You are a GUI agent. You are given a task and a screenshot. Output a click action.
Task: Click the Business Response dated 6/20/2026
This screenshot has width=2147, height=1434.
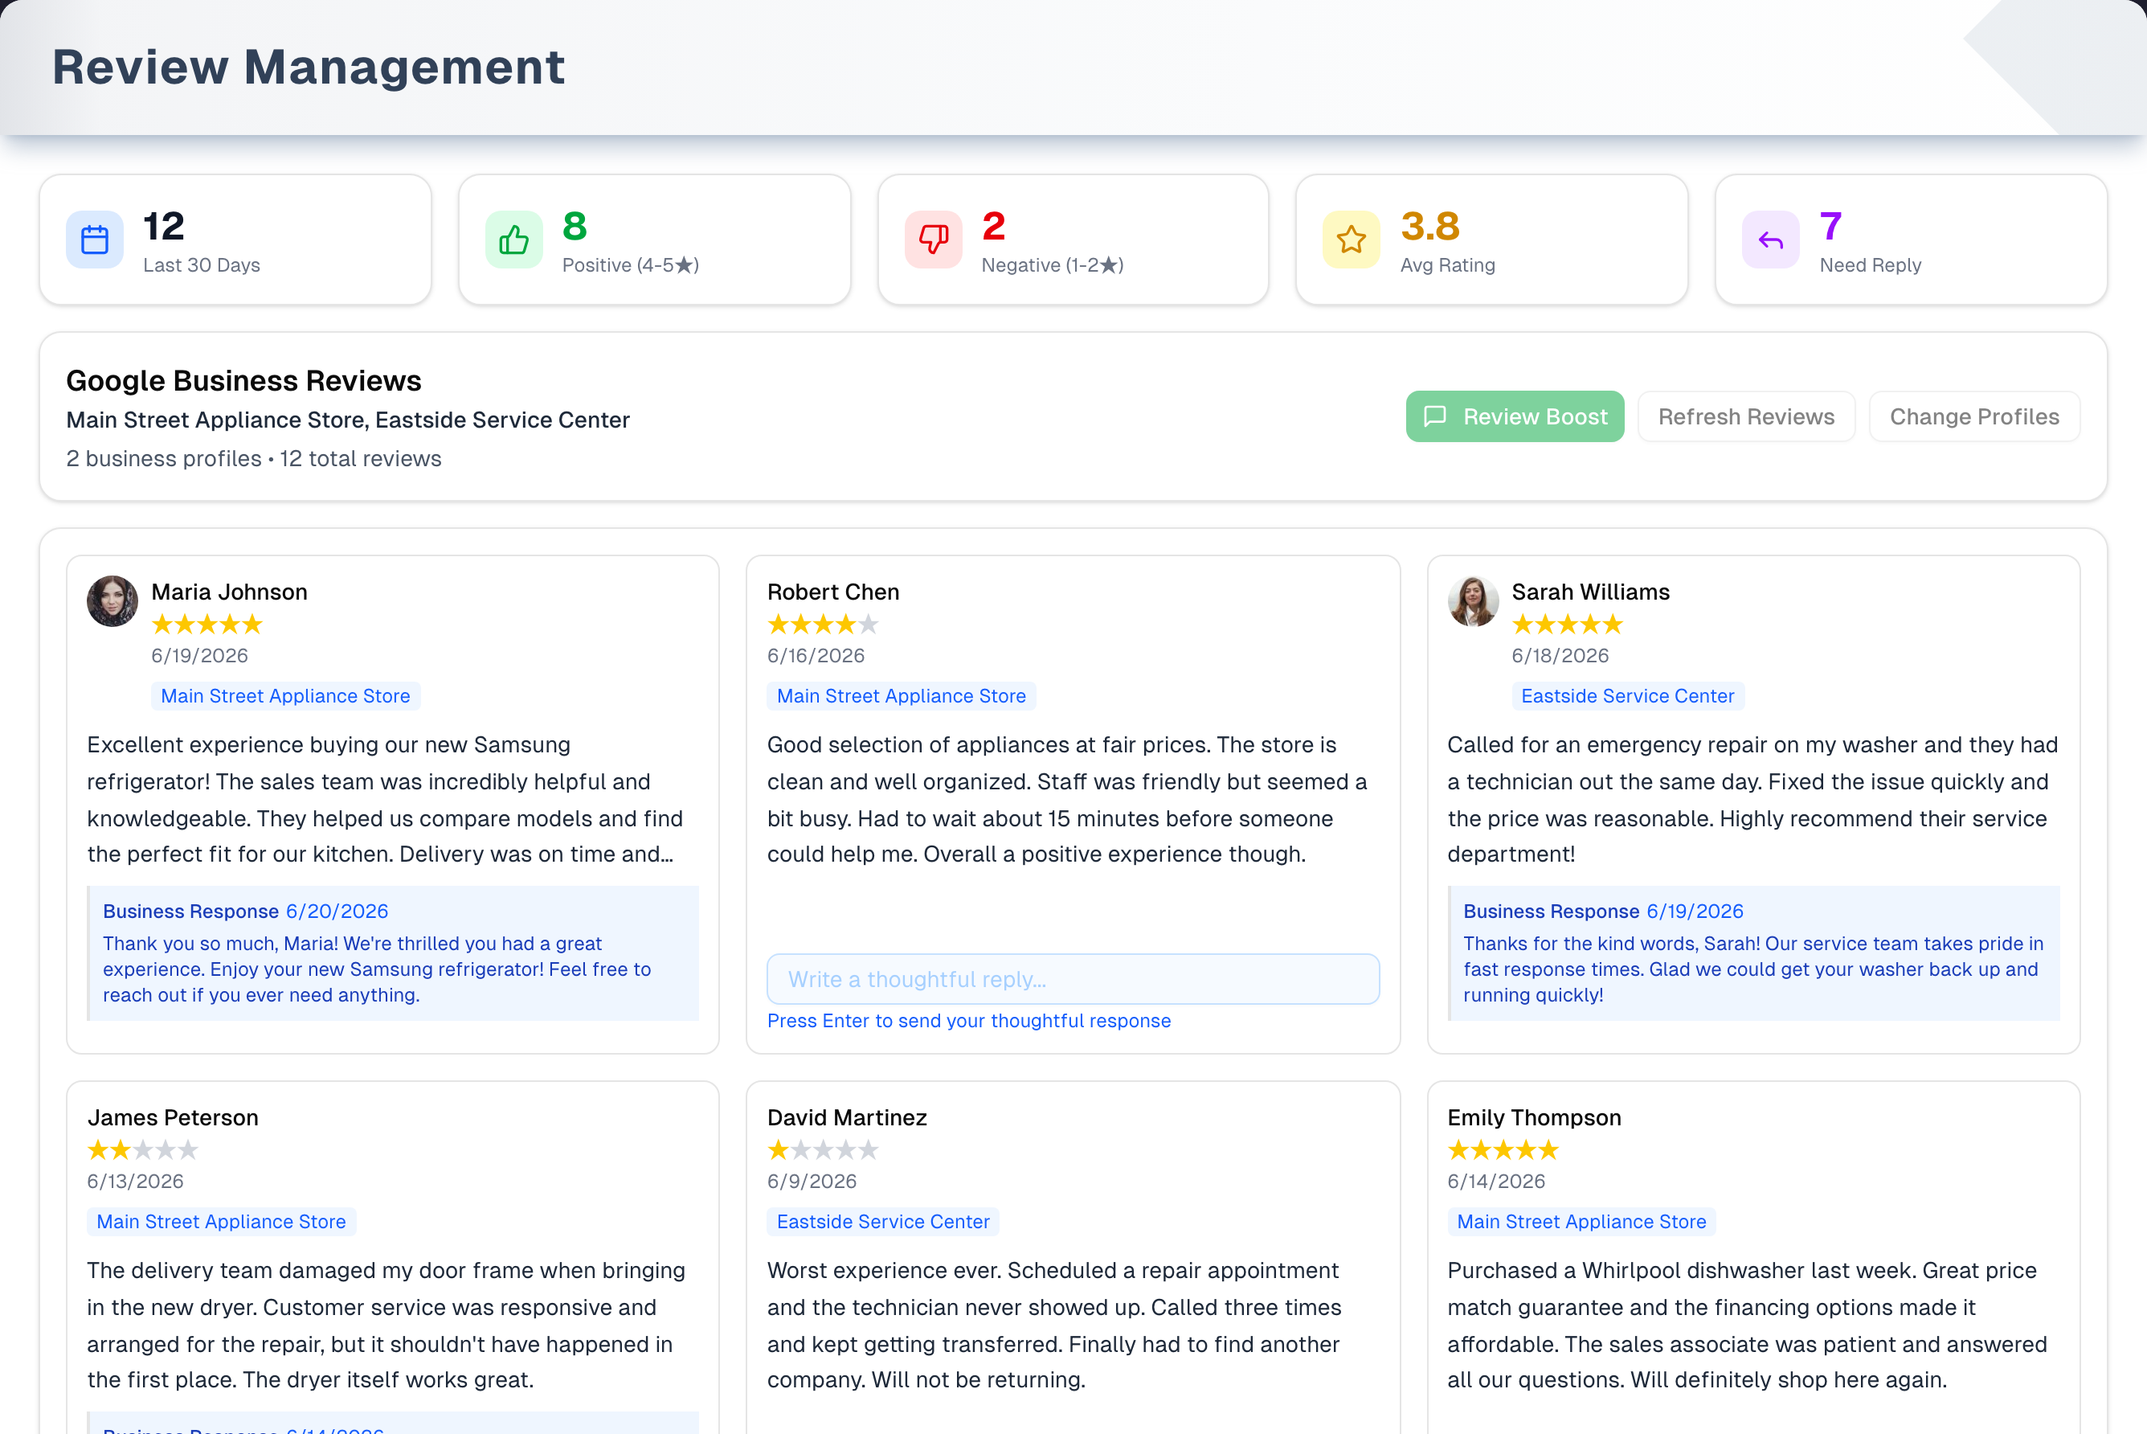(394, 953)
